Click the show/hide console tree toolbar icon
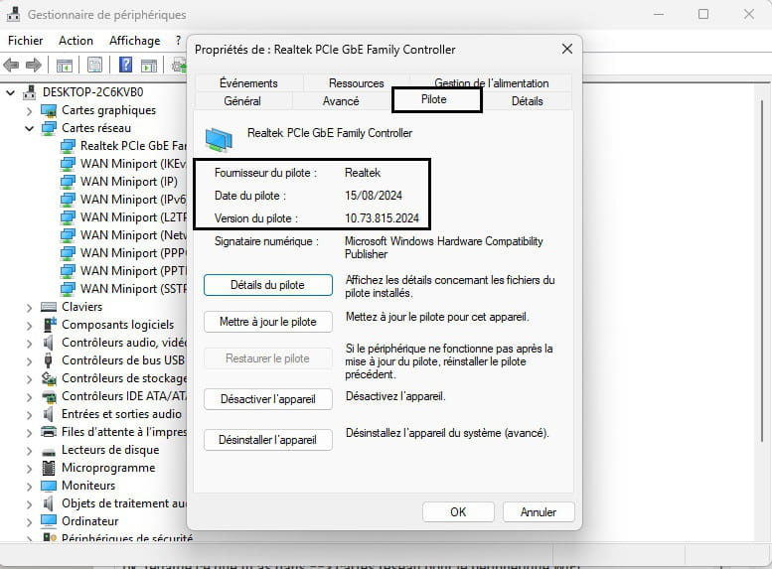The image size is (772, 569). (64, 65)
